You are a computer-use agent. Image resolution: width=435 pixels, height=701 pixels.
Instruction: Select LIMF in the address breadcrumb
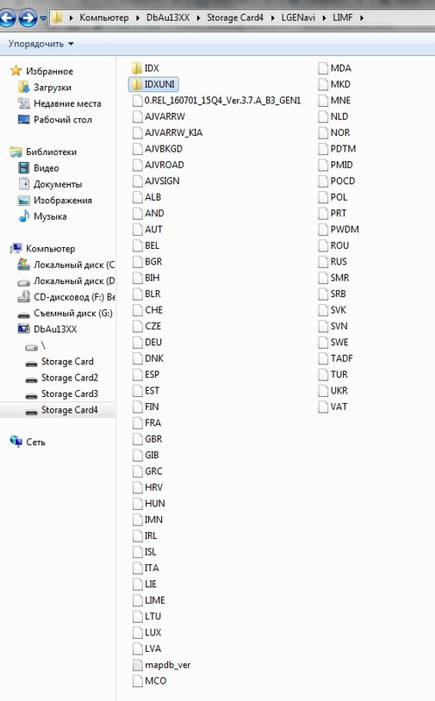342,18
